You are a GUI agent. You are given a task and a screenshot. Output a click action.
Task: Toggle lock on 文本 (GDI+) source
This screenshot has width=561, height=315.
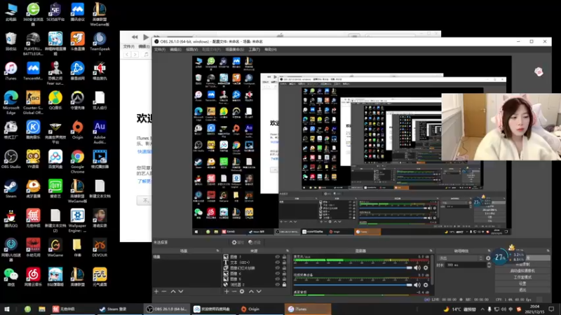285,262
